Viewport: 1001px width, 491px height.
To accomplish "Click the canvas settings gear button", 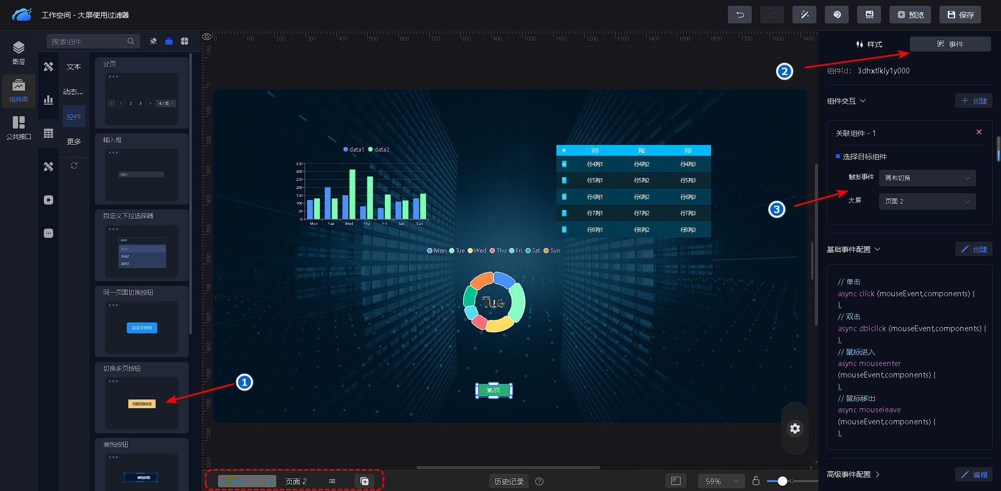I will point(795,429).
